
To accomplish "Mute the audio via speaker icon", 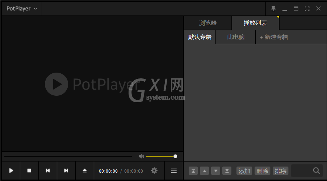I will point(141,156).
